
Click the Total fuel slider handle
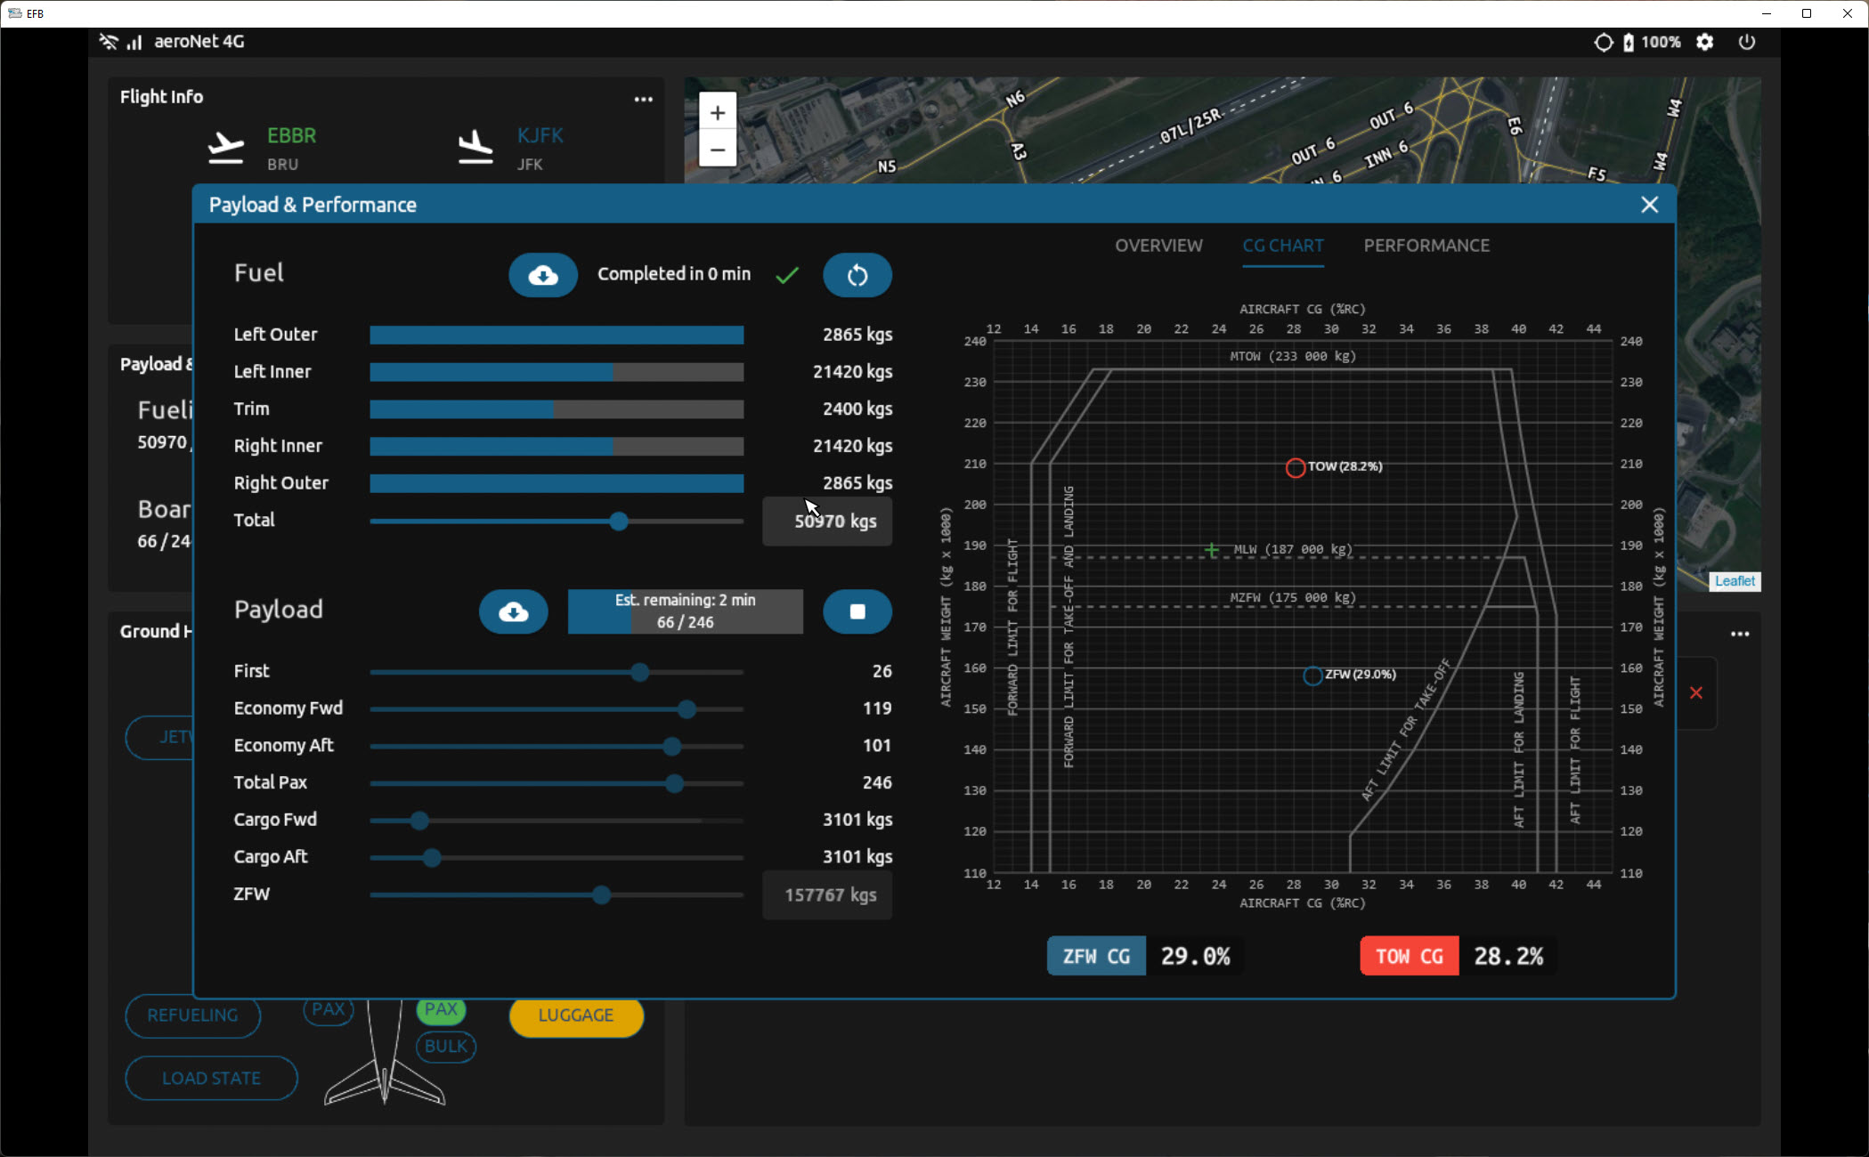(x=619, y=522)
